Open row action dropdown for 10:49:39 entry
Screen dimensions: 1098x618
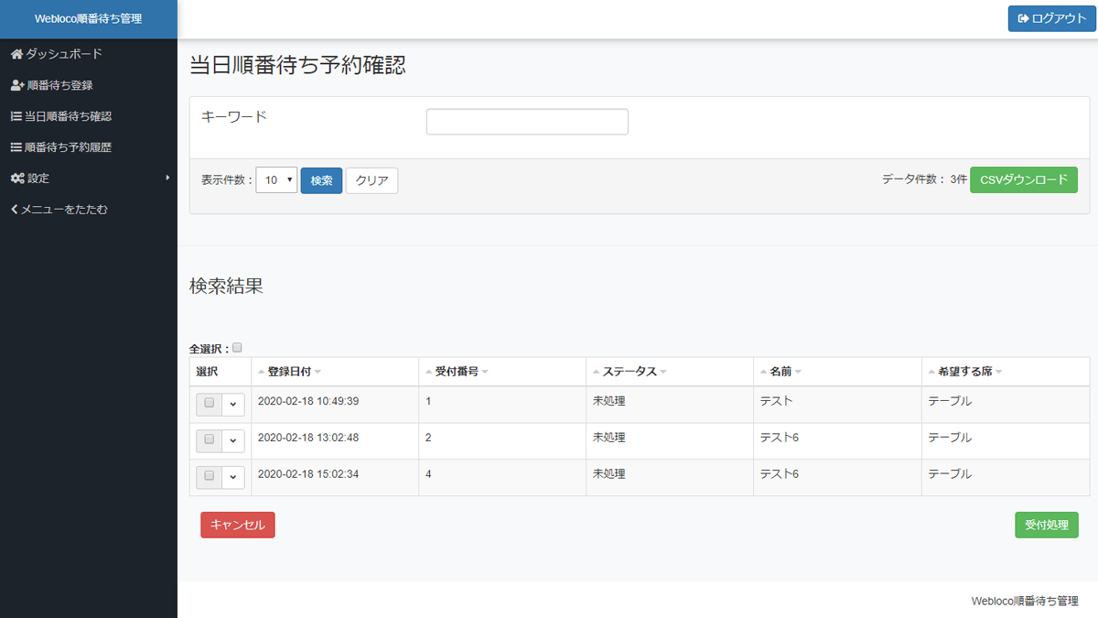[232, 404]
